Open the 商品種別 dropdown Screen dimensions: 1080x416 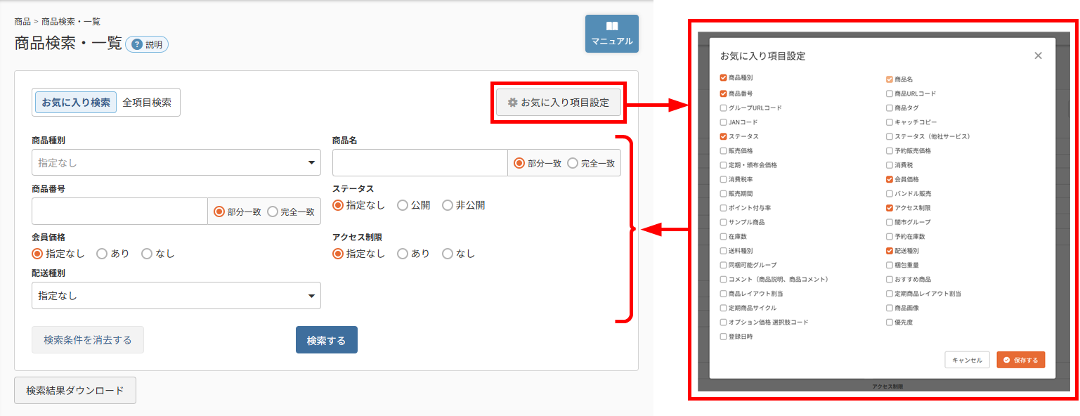176,162
